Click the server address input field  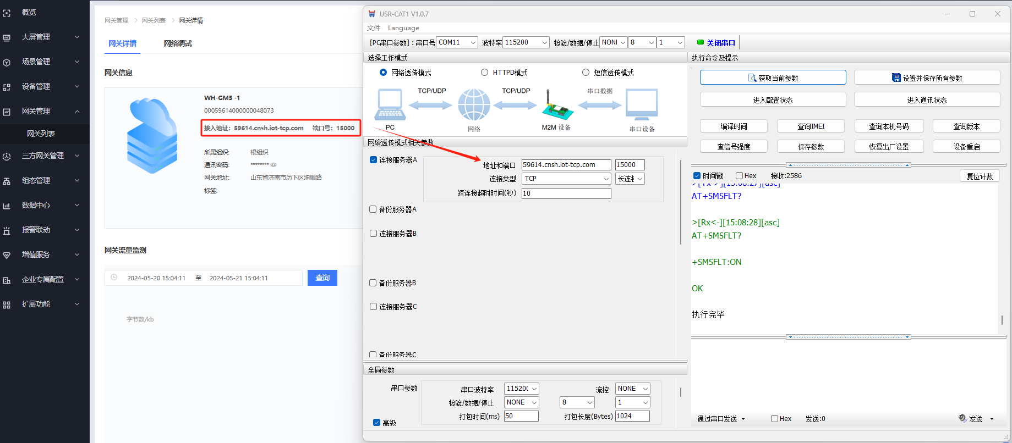566,165
